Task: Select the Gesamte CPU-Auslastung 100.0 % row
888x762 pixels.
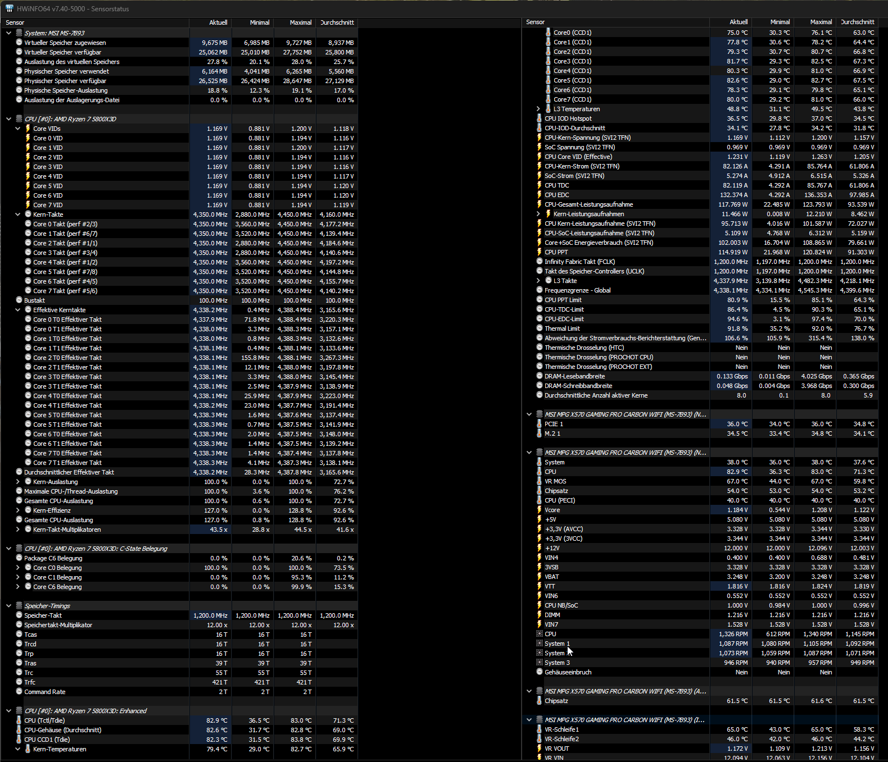Action: [x=180, y=501]
